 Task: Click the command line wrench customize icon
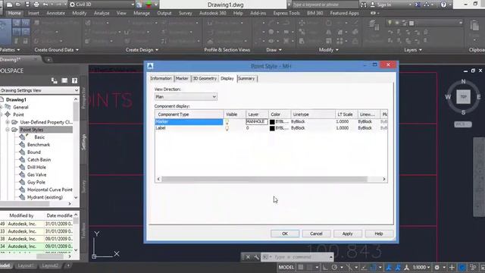tap(256, 257)
